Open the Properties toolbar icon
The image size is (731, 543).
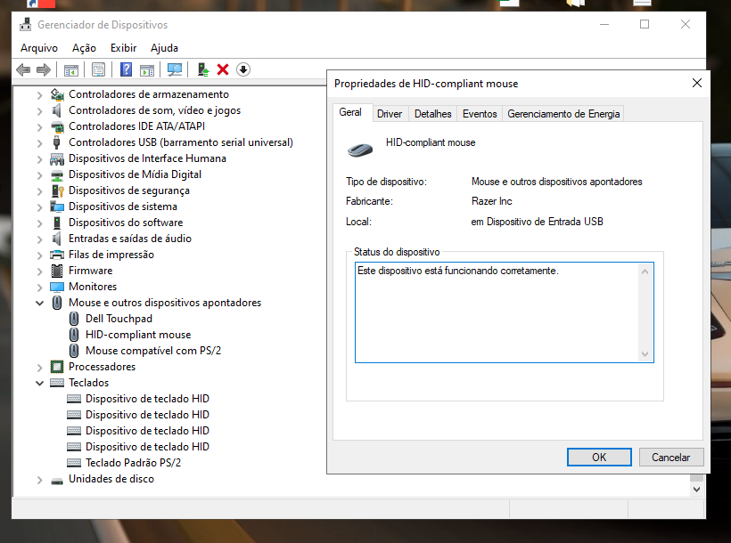pyautogui.click(x=98, y=69)
